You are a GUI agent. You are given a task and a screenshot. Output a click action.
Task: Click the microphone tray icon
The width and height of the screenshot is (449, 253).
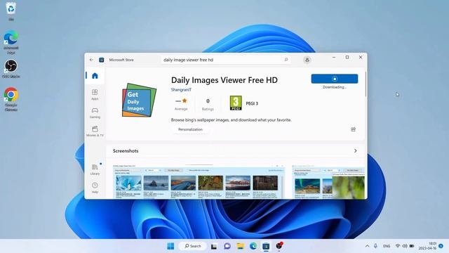376,246
